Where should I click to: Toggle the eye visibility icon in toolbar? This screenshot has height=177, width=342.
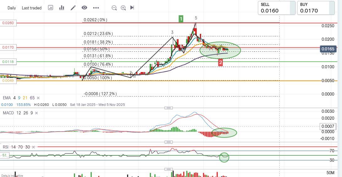tap(84, 8)
